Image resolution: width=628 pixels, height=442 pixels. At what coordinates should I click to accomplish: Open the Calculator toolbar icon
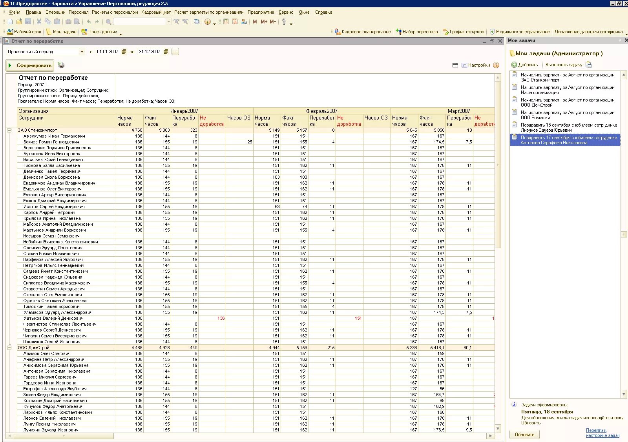tap(226, 22)
